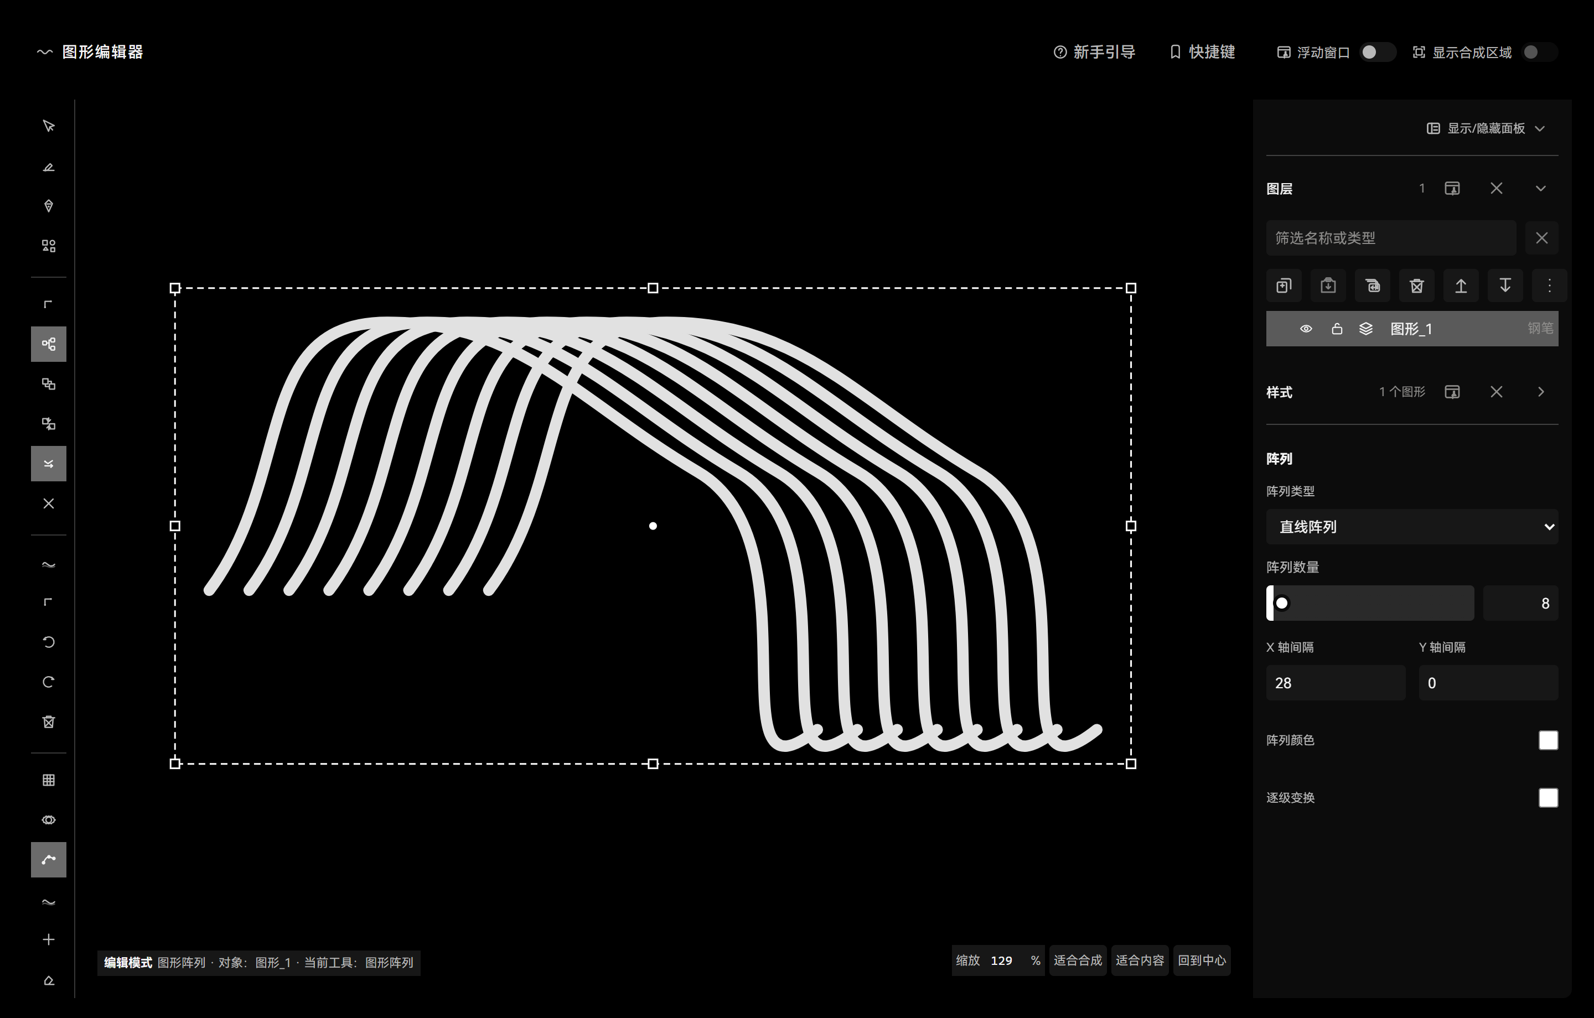
Task: Select the arrow selection tool
Action: pyautogui.click(x=48, y=126)
